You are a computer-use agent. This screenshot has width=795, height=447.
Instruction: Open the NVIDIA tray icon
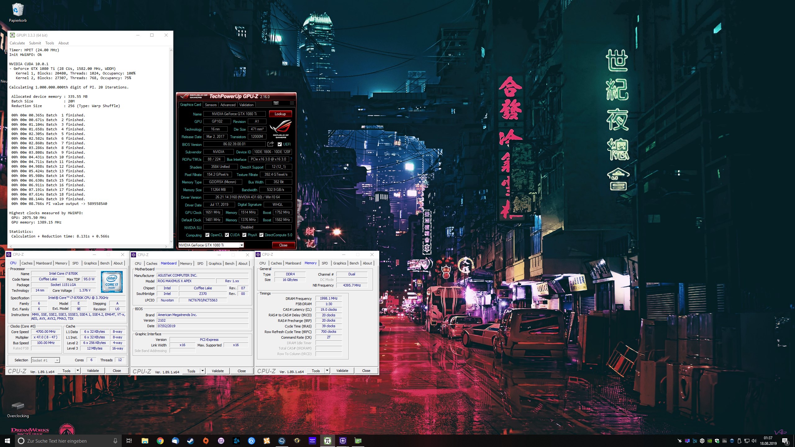pos(710,441)
